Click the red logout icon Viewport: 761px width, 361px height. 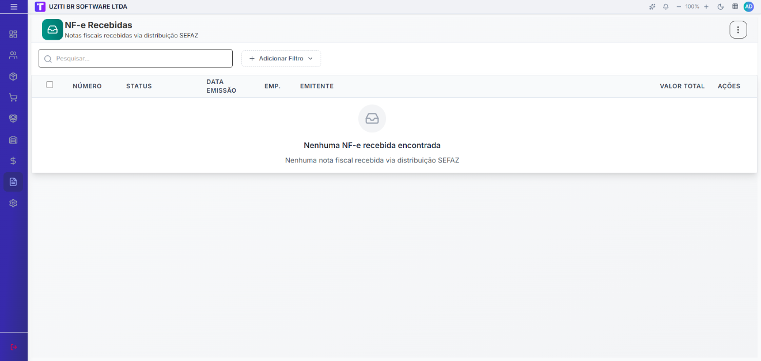click(14, 347)
